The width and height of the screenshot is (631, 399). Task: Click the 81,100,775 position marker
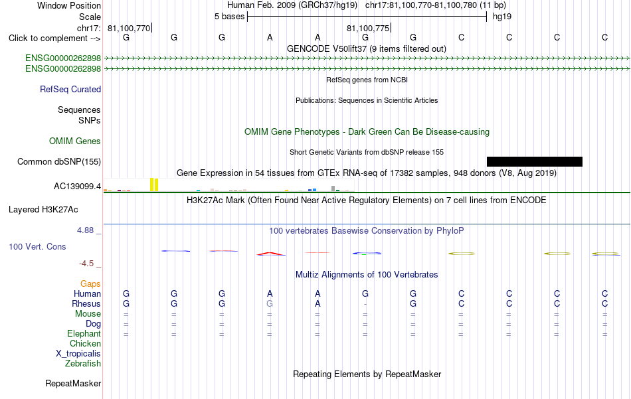tap(368, 29)
